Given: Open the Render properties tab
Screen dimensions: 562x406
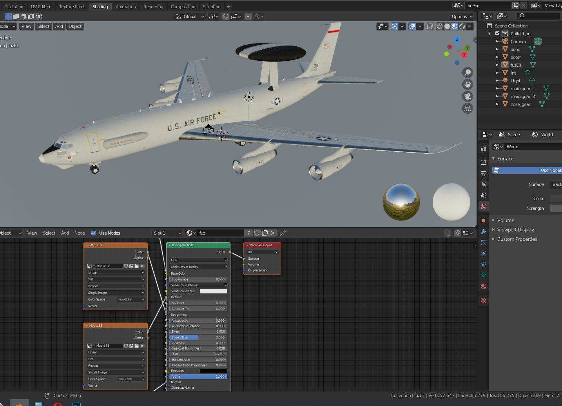Looking at the screenshot, I should point(484,162).
